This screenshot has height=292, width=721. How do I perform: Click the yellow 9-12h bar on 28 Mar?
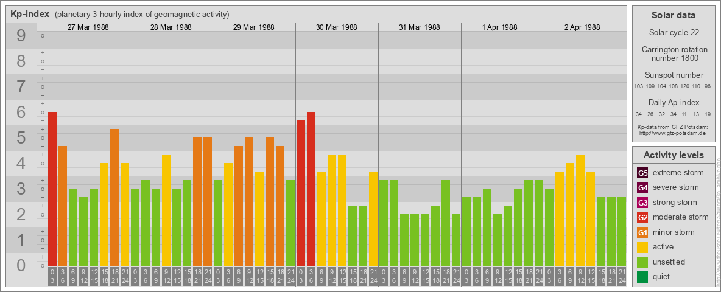point(166,210)
